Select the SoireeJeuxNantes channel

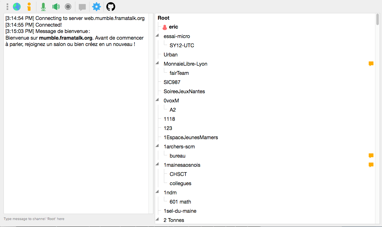[184, 91]
